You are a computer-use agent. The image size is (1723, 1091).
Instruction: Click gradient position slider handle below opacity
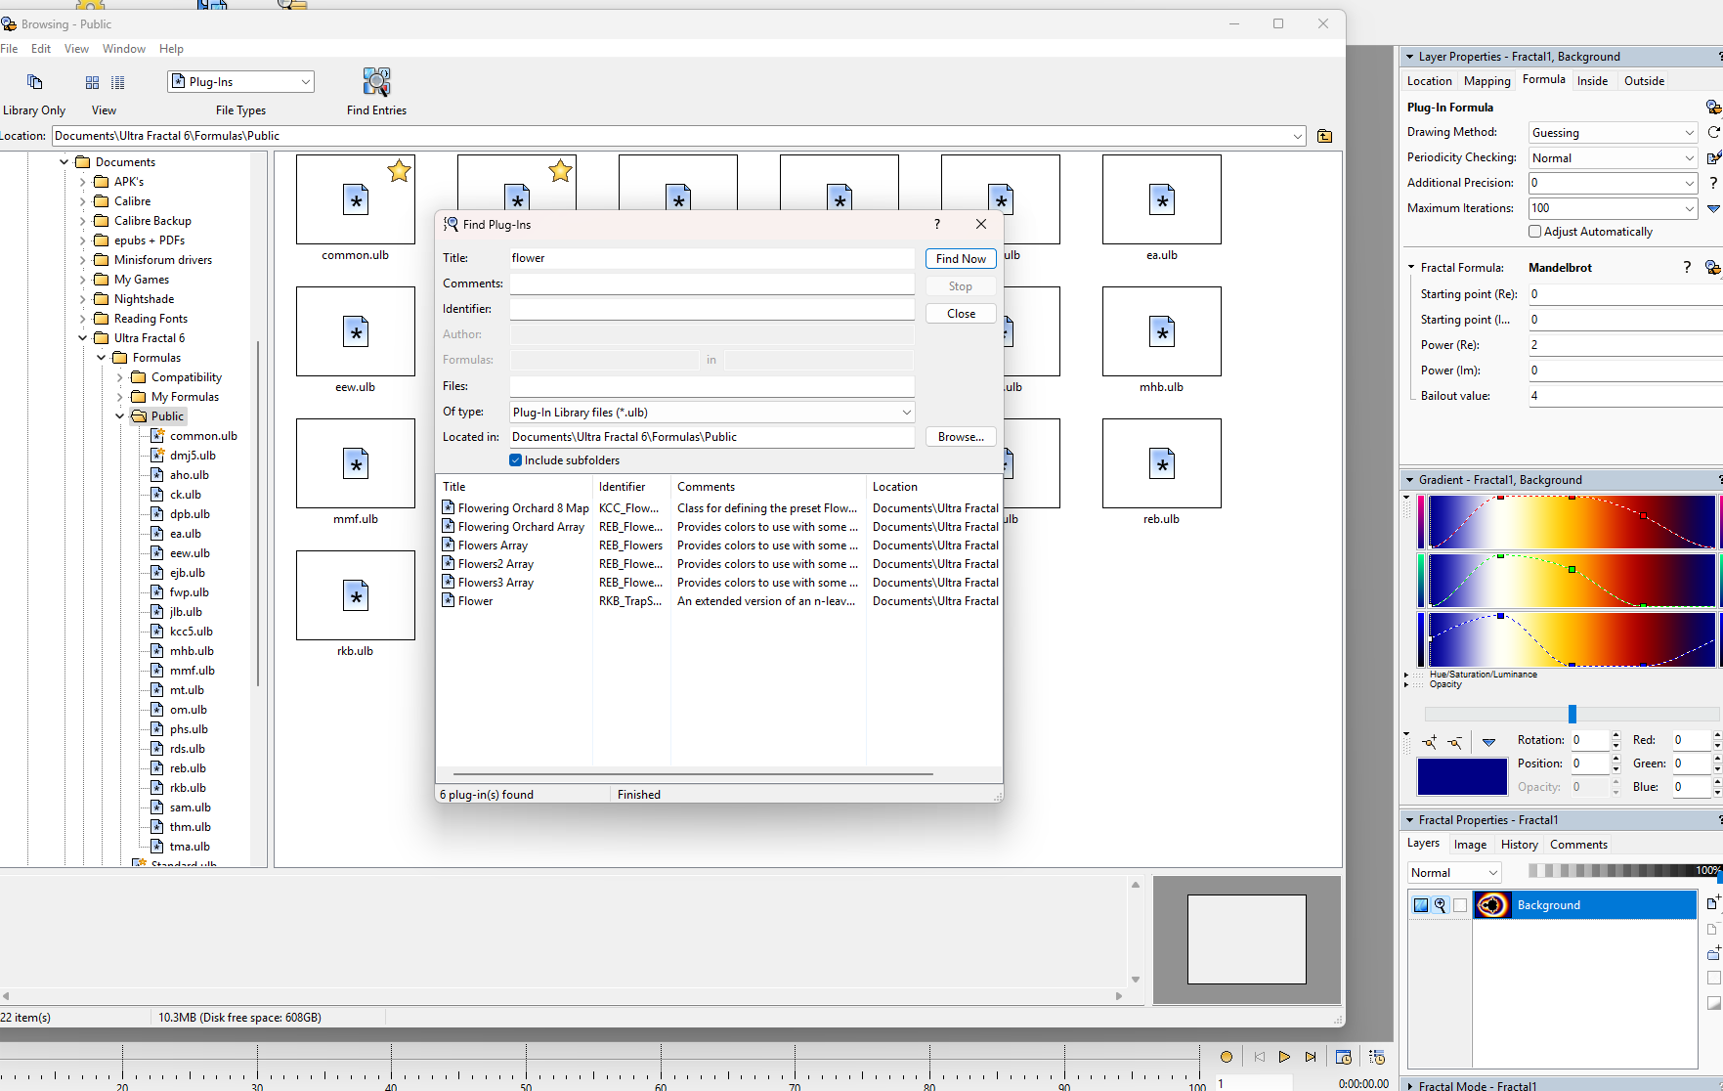point(1572,714)
